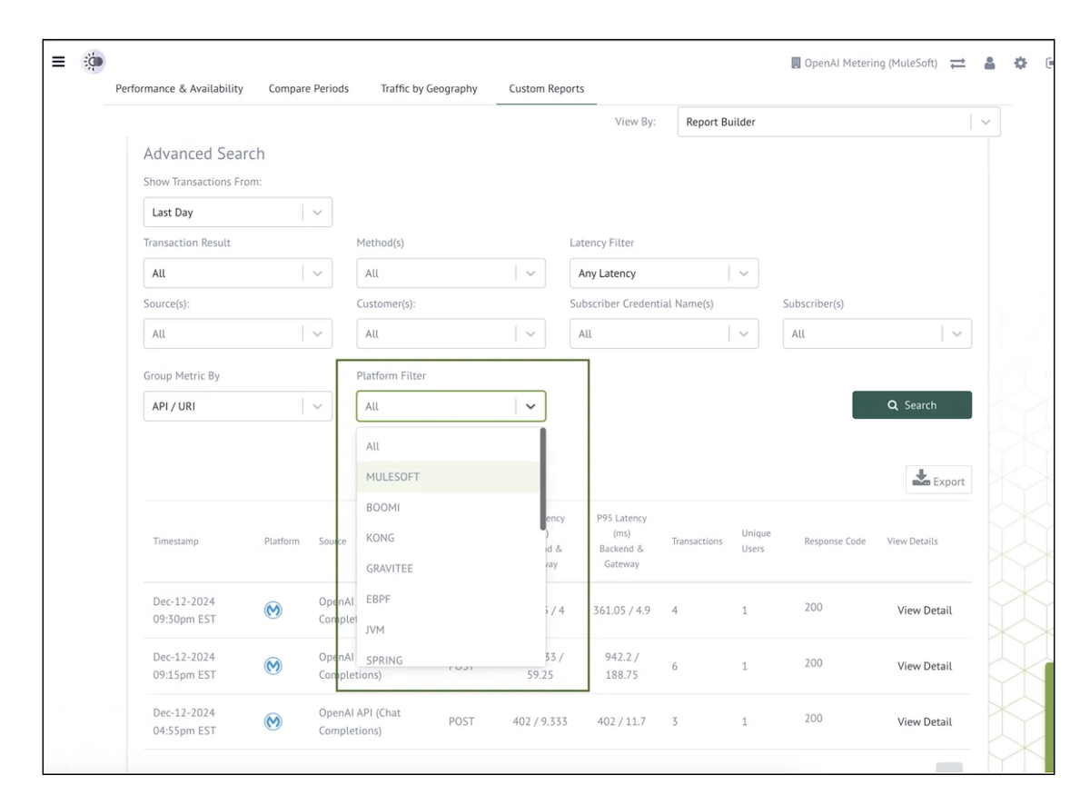Click the Transactions column header

tap(697, 542)
